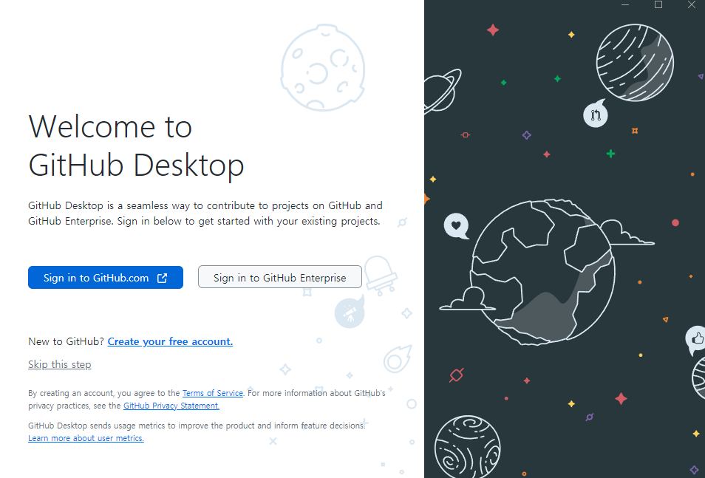
Task: Minimize the GitHub Desktop window
Action: (624, 5)
